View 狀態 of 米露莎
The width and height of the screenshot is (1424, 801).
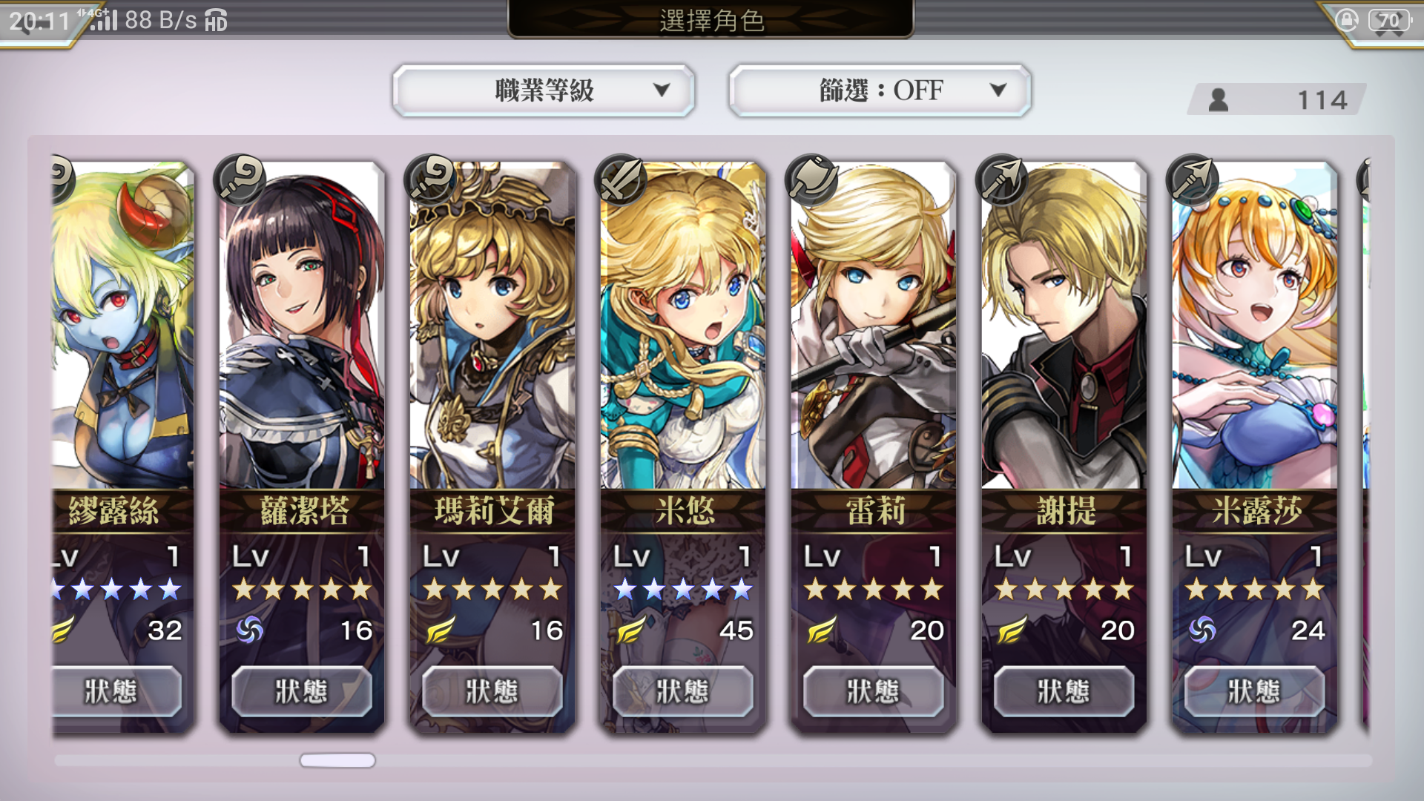[x=1255, y=691]
